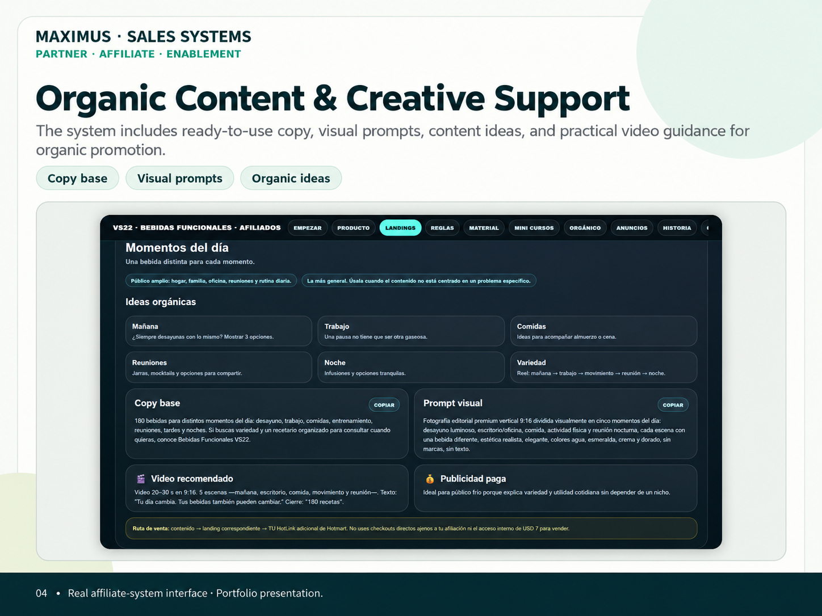Click the Visual prompts pill
The width and height of the screenshot is (822, 616).
180,178
